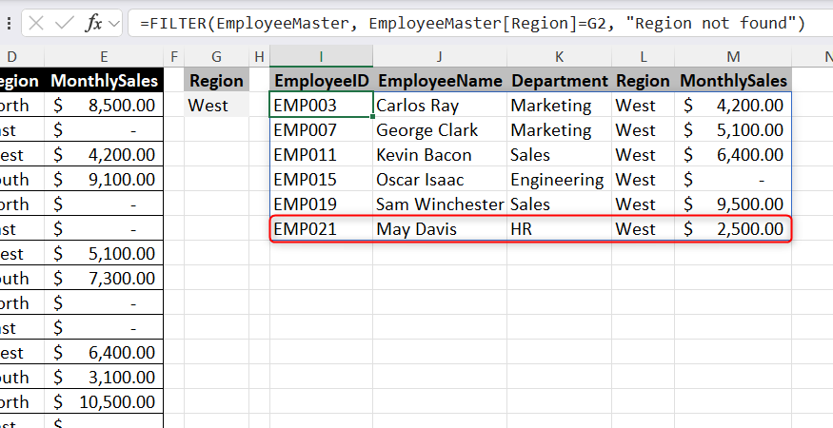Select cell EMP007
Viewport: 833px width, 428px height.
point(321,130)
